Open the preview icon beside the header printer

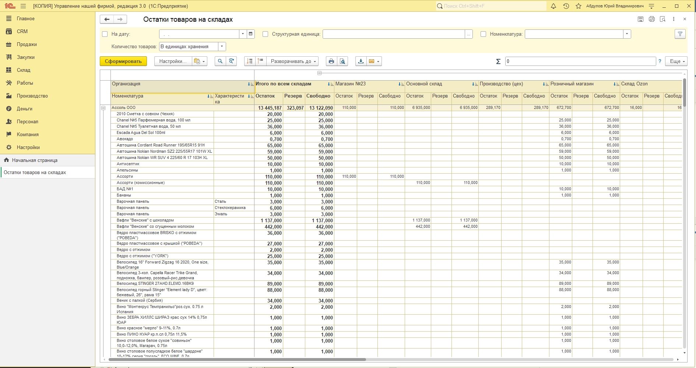pyautogui.click(x=662, y=19)
